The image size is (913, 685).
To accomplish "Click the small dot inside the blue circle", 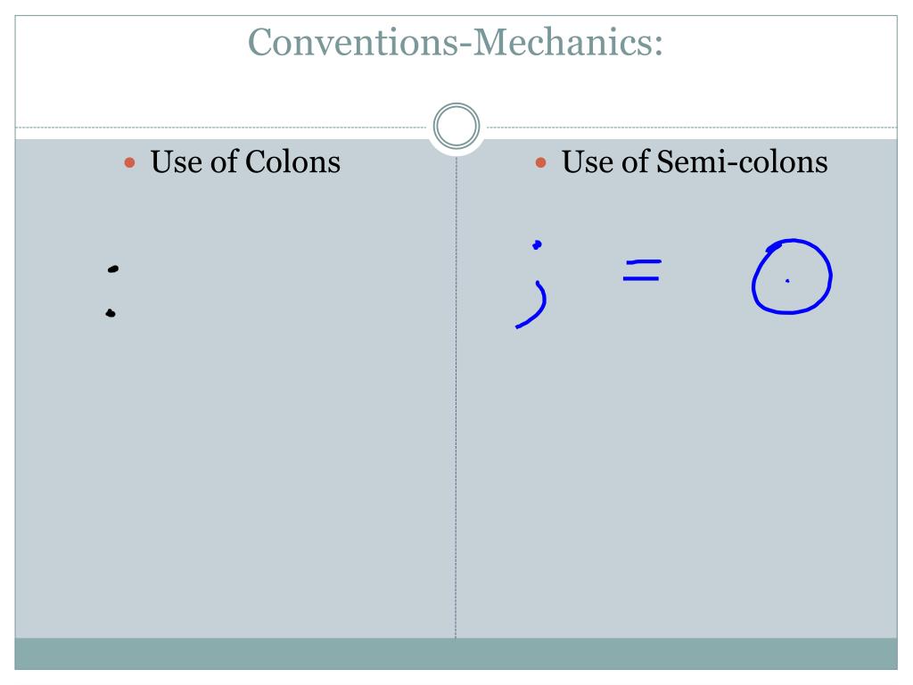I will [x=787, y=281].
